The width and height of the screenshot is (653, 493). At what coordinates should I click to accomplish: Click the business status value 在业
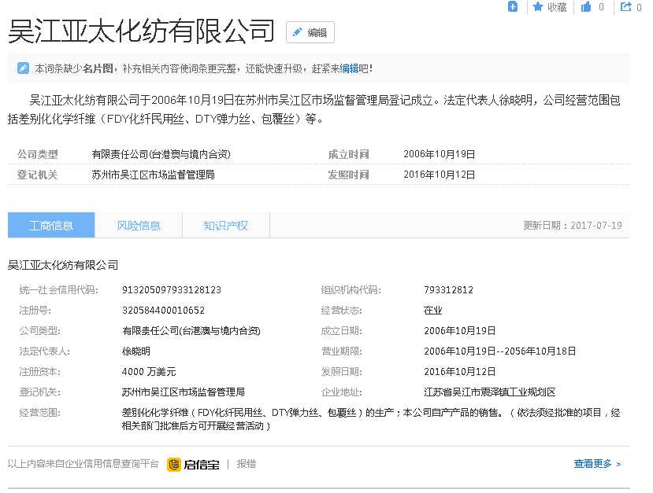432,310
